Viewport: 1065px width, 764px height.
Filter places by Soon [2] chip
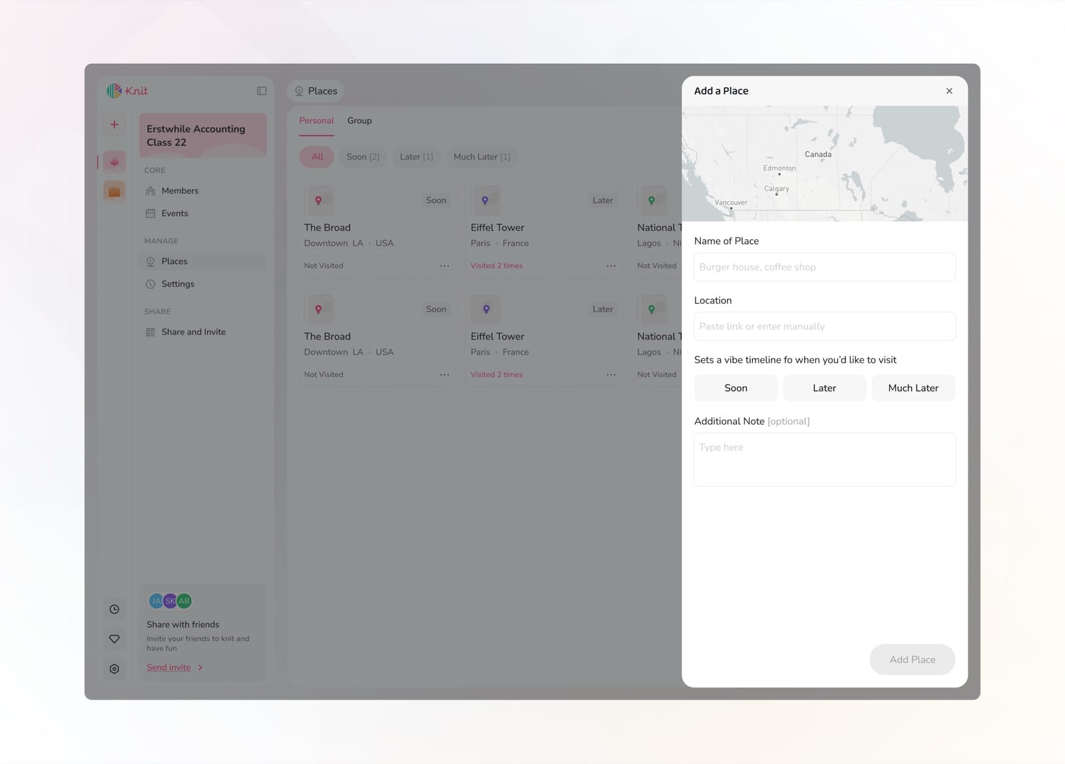pos(363,157)
